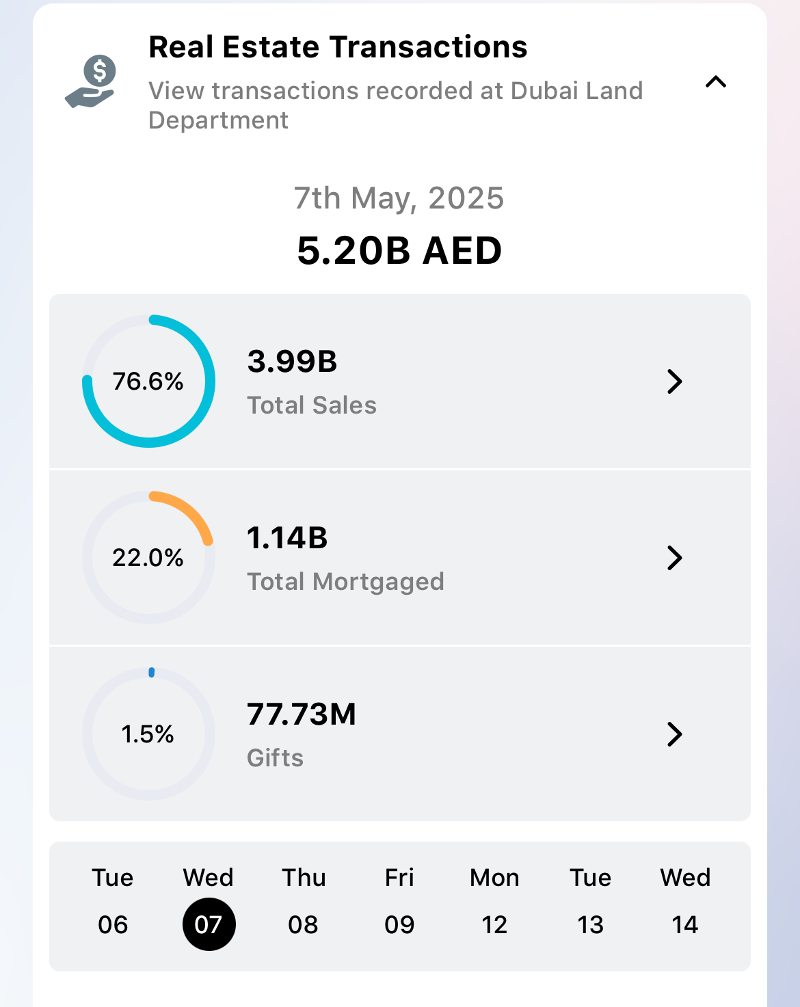Open Total Mortgaged details arrow
This screenshot has width=800, height=1007.
[674, 558]
